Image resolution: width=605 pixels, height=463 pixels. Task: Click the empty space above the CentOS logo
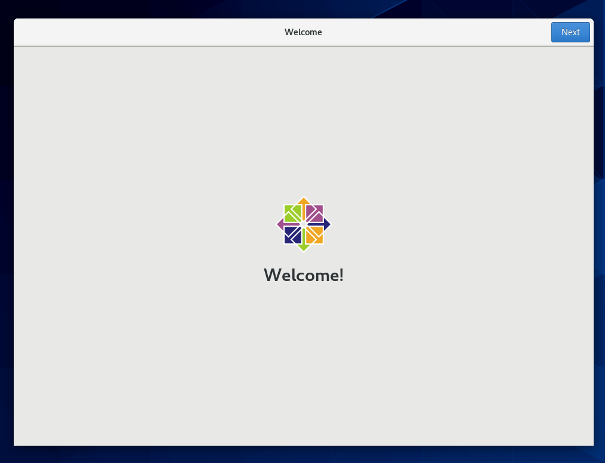point(303,119)
